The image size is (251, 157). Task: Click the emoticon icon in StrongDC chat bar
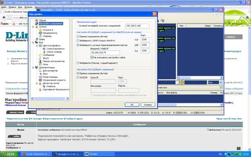182,83
